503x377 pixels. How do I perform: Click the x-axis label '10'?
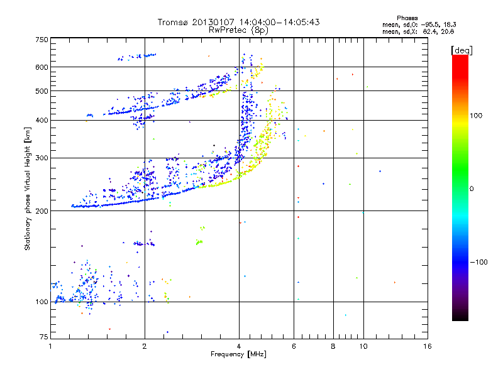pos(363,346)
